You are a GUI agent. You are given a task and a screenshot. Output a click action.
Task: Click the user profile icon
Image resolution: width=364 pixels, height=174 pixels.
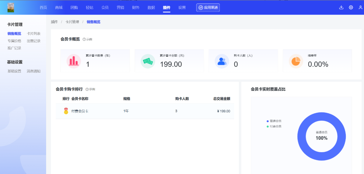360,8
